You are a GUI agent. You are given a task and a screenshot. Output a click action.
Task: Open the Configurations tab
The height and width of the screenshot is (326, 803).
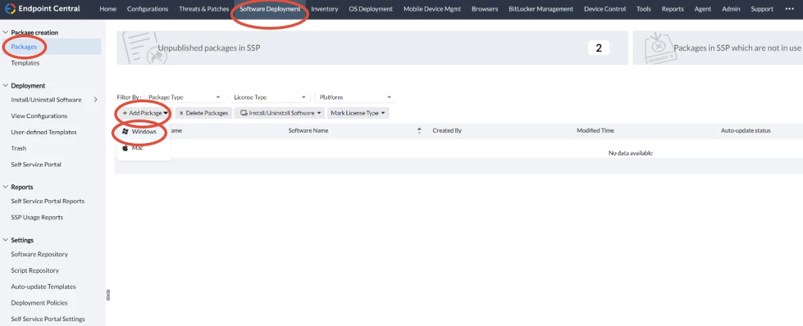coord(147,9)
